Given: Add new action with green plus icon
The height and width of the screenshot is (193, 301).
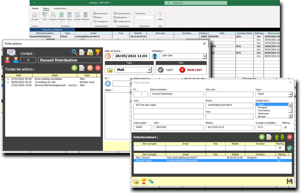Looking at the screenshot, I should tap(74, 68).
